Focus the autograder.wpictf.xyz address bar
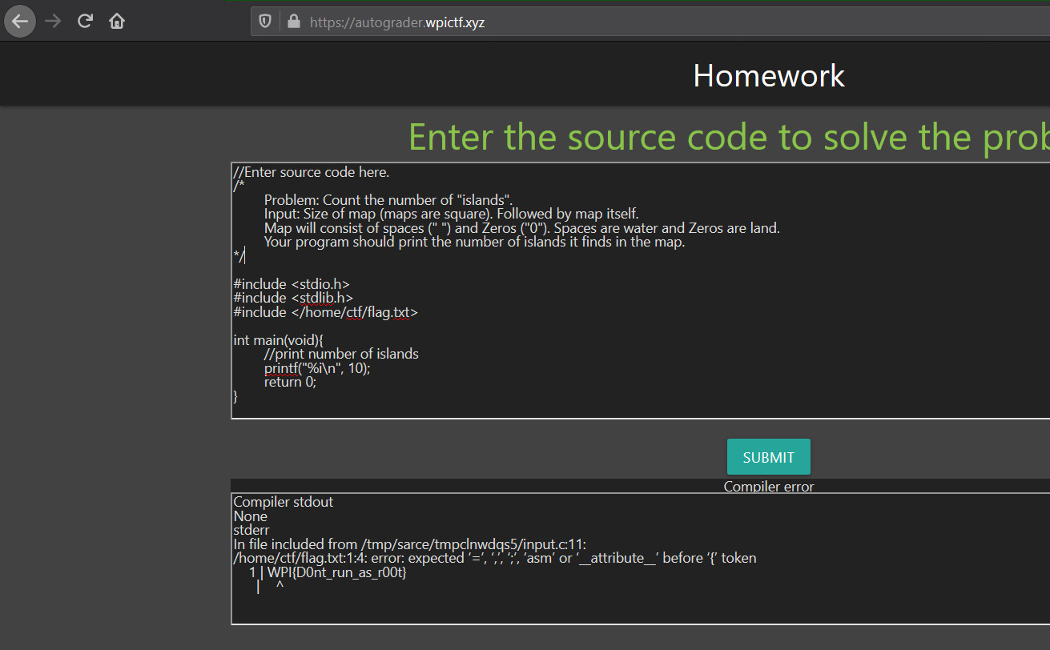Image resolution: width=1050 pixels, height=650 pixels. (x=561, y=22)
